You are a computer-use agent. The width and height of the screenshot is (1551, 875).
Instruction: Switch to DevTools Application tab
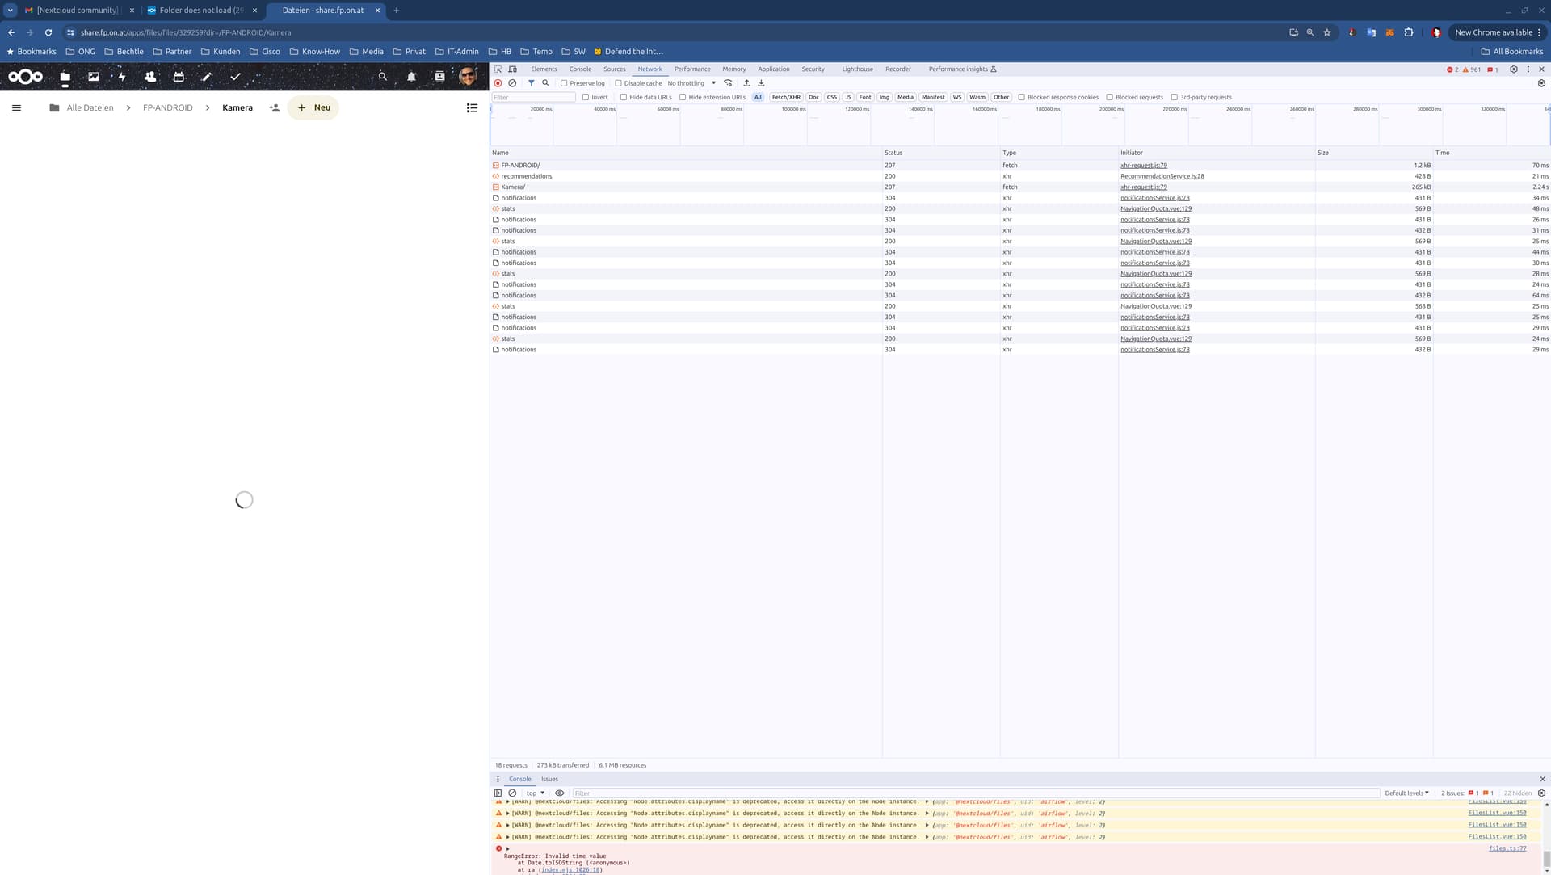[x=773, y=69]
